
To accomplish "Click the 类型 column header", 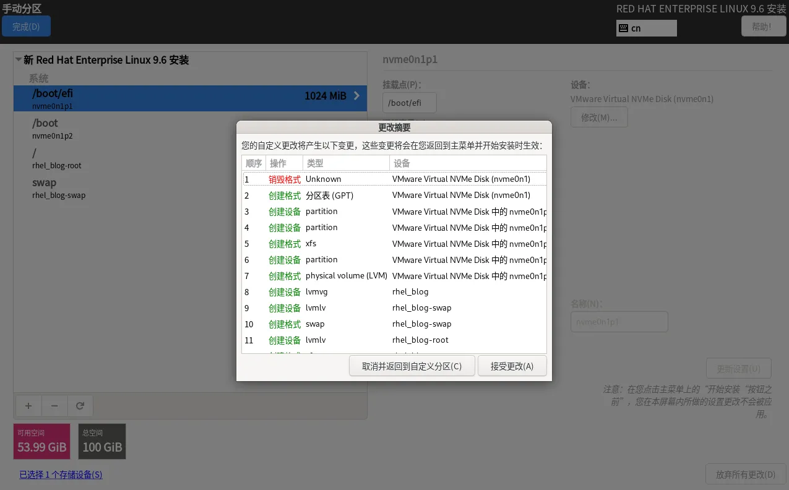I will [x=346, y=163].
